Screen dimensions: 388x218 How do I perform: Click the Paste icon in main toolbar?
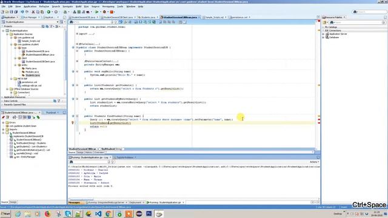click(x=42, y=12)
